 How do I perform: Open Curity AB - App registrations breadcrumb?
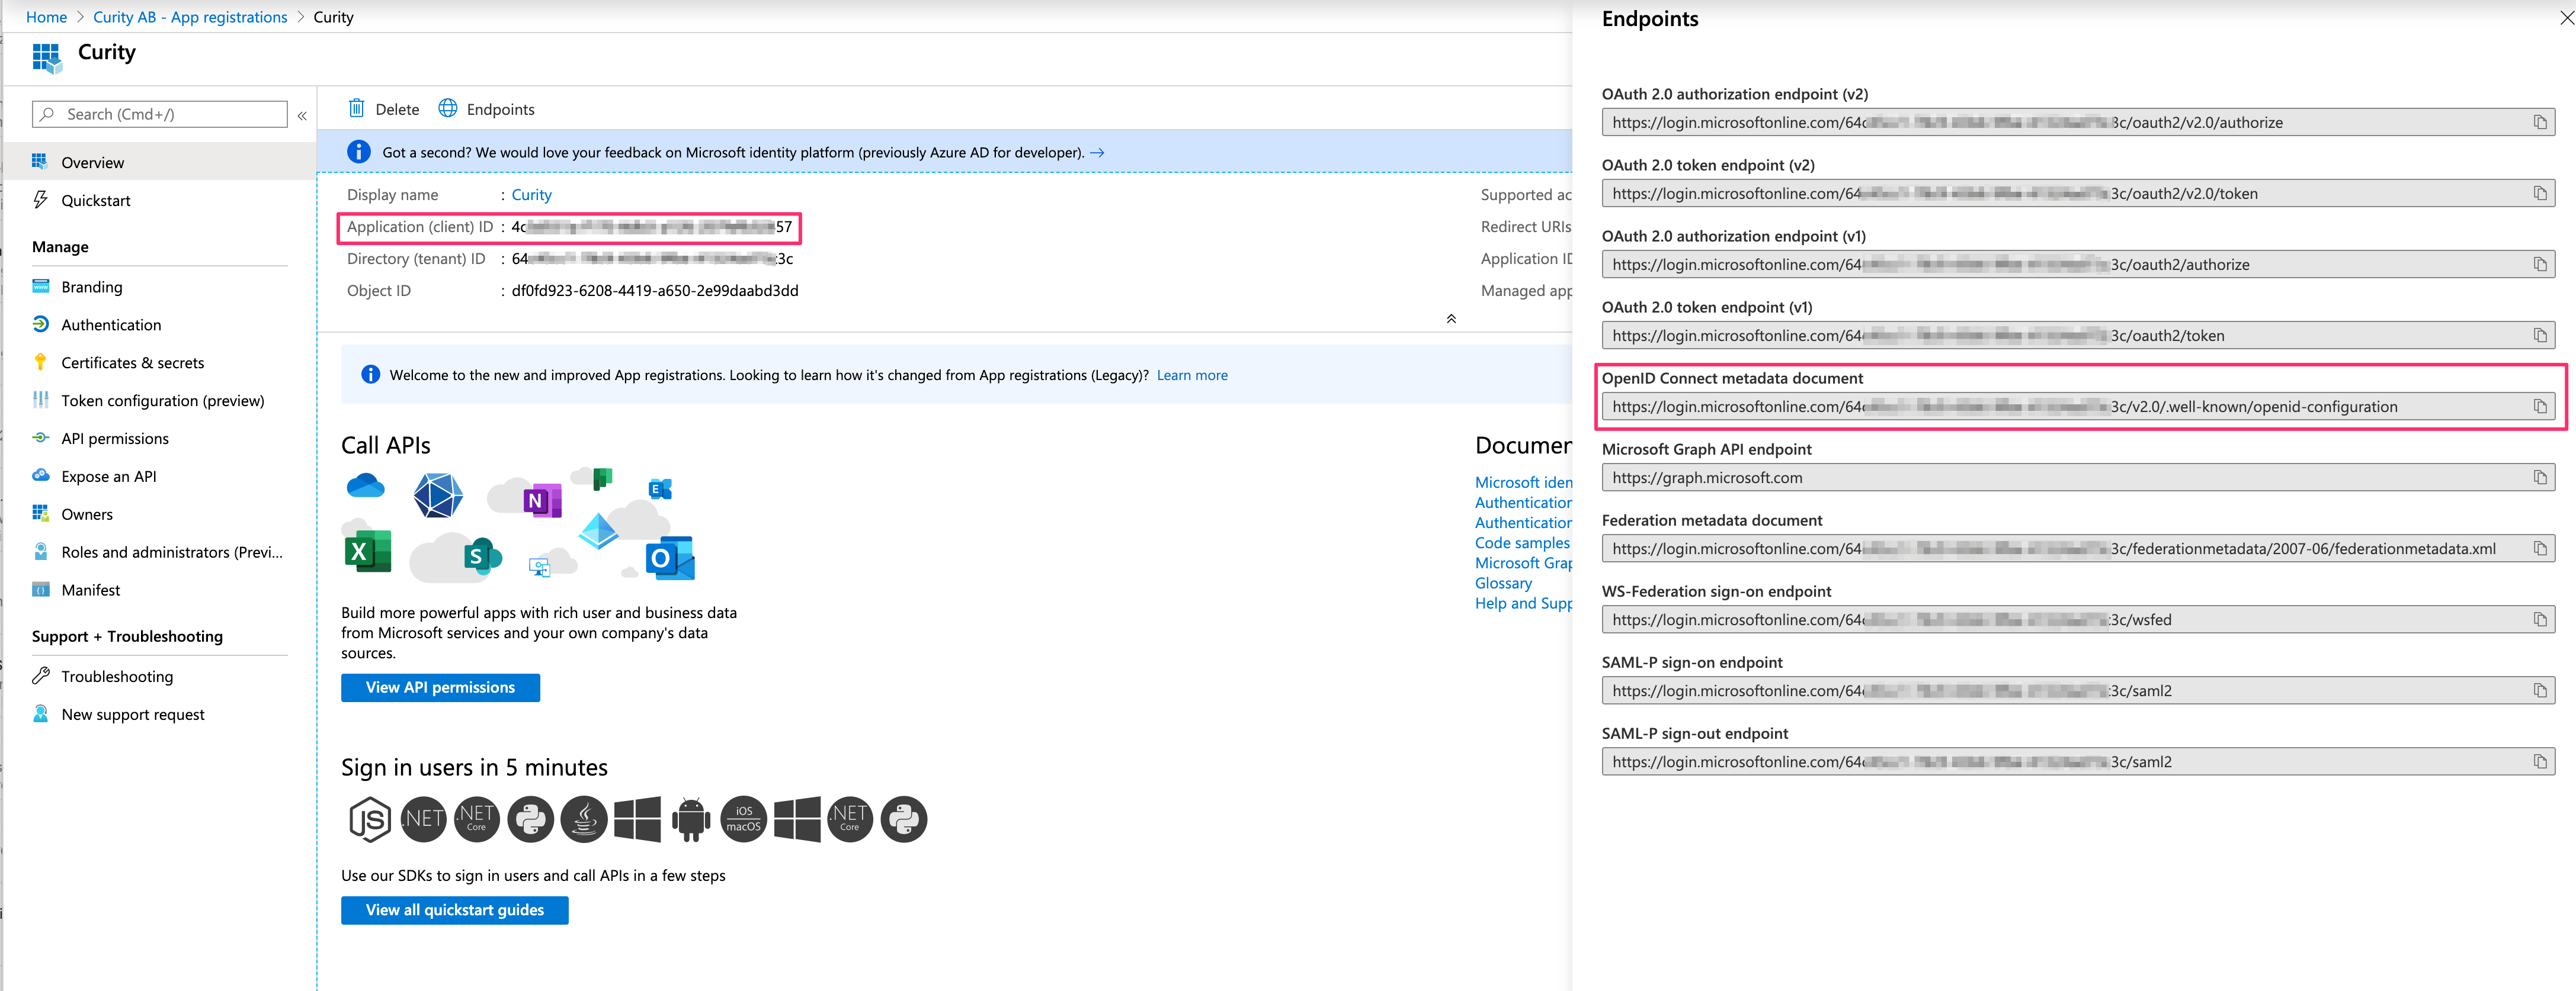tap(189, 16)
